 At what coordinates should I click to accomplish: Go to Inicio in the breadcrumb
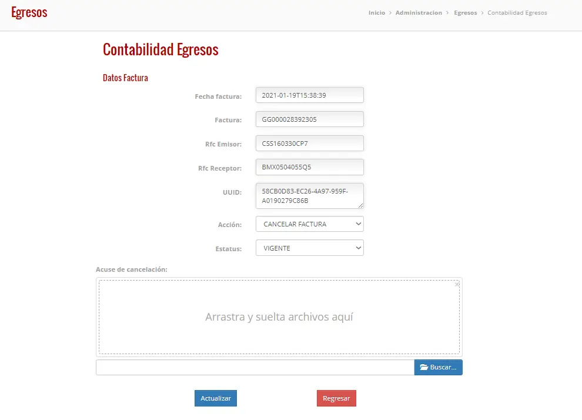pyautogui.click(x=377, y=12)
